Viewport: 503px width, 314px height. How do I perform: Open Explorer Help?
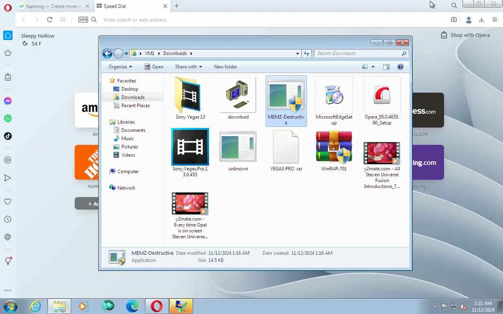pyautogui.click(x=400, y=67)
